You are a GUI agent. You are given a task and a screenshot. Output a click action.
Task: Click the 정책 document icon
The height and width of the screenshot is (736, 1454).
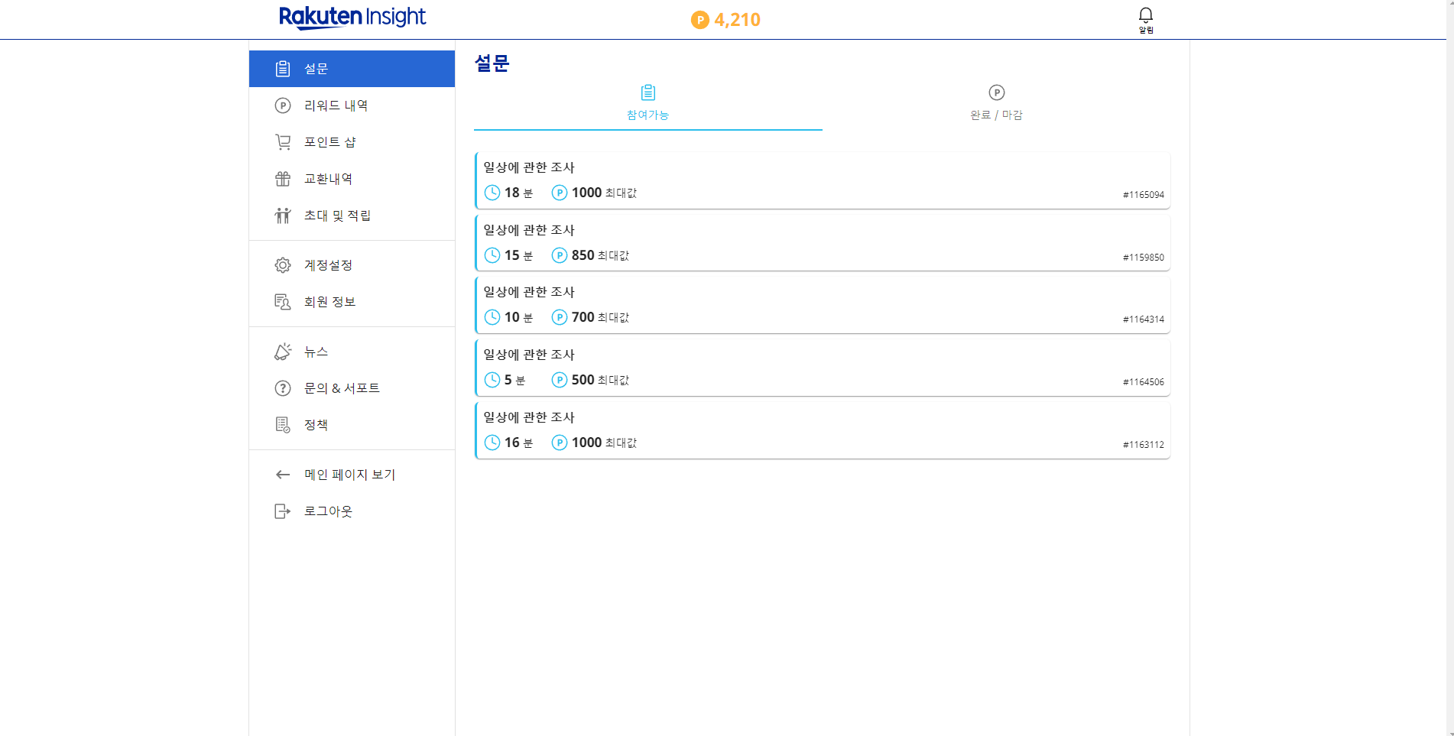[x=283, y=425]
